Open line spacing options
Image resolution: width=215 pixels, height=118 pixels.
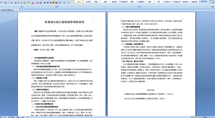[60, 3]
